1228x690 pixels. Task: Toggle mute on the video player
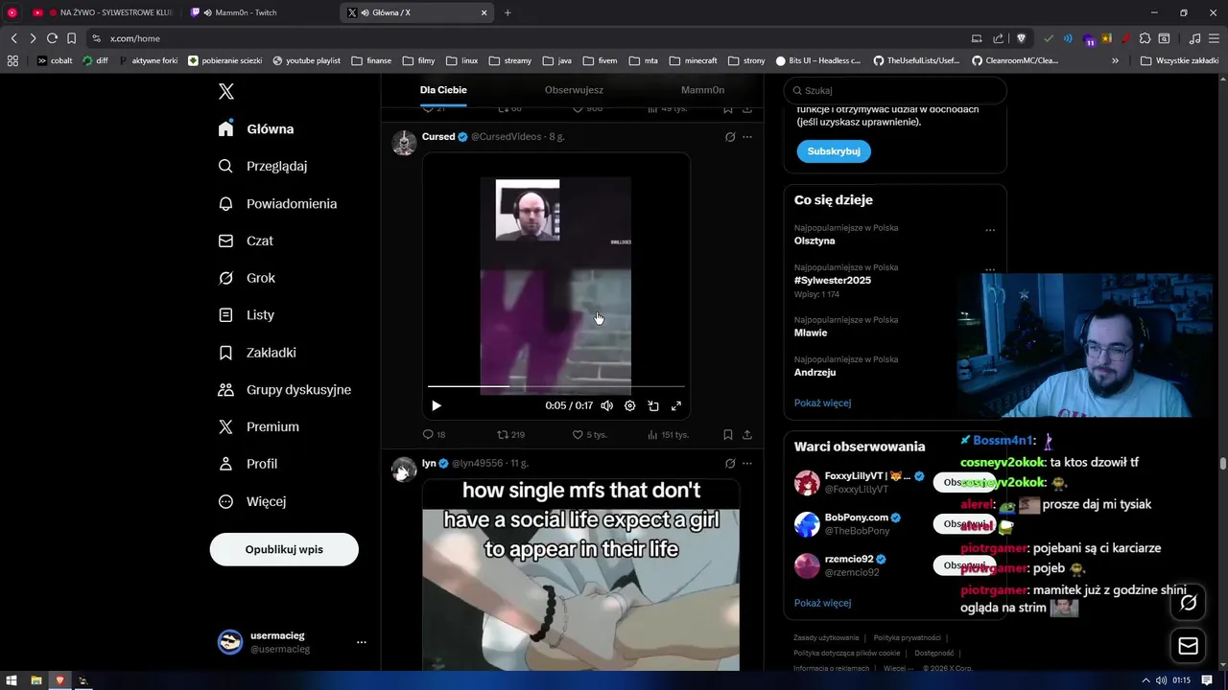point(606,405)
